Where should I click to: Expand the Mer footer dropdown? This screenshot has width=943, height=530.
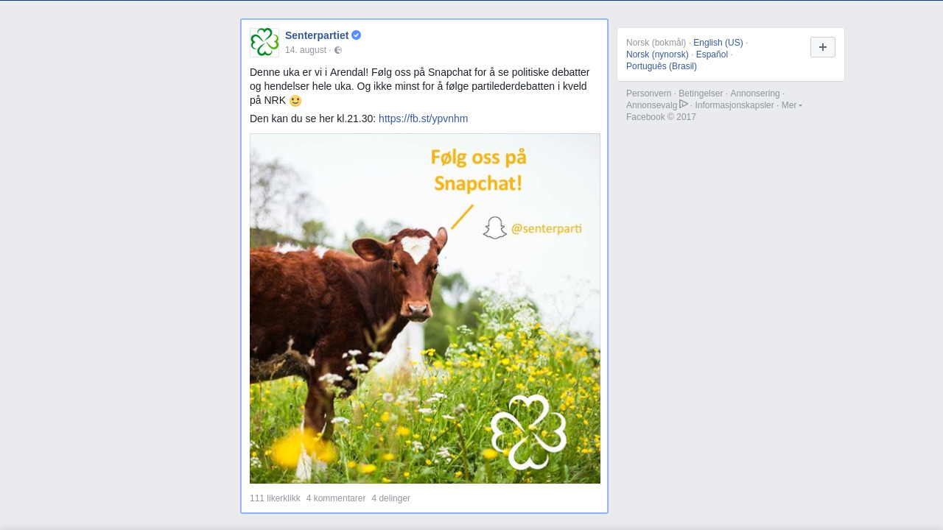point(791,105)
